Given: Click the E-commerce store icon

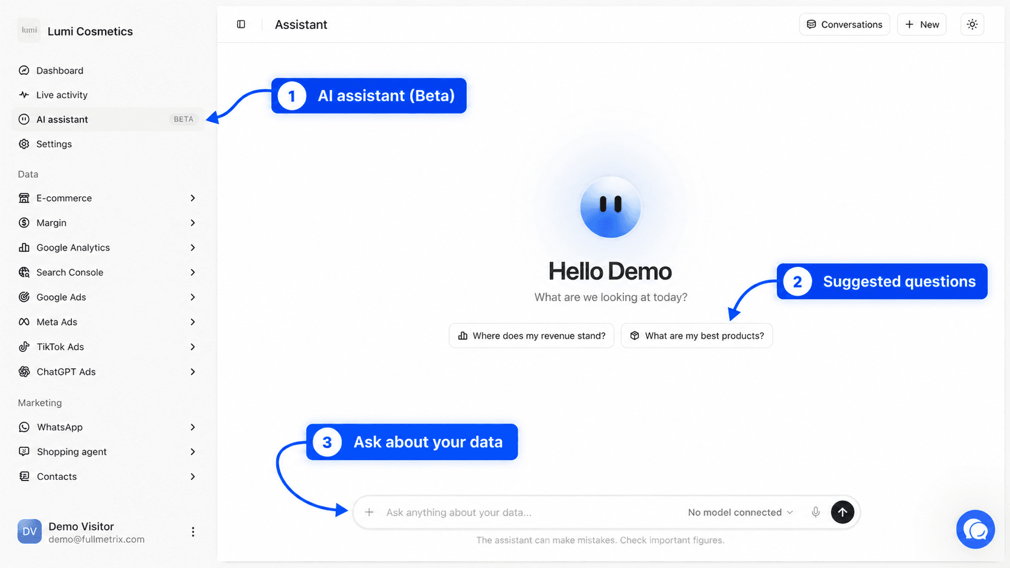Looking at the screenshot, I should (x=24, y=198).
